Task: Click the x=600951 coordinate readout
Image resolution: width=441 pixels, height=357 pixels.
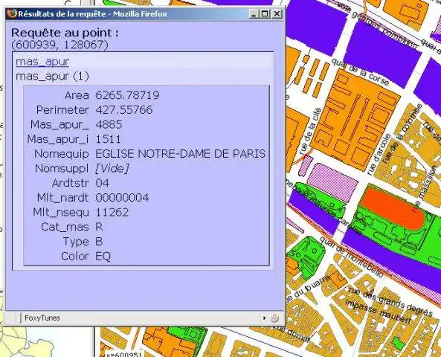Action: pos(124,354)
